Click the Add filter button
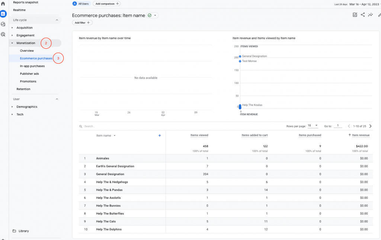The height and width of the screenshot is (240, 381). point(82,23)
